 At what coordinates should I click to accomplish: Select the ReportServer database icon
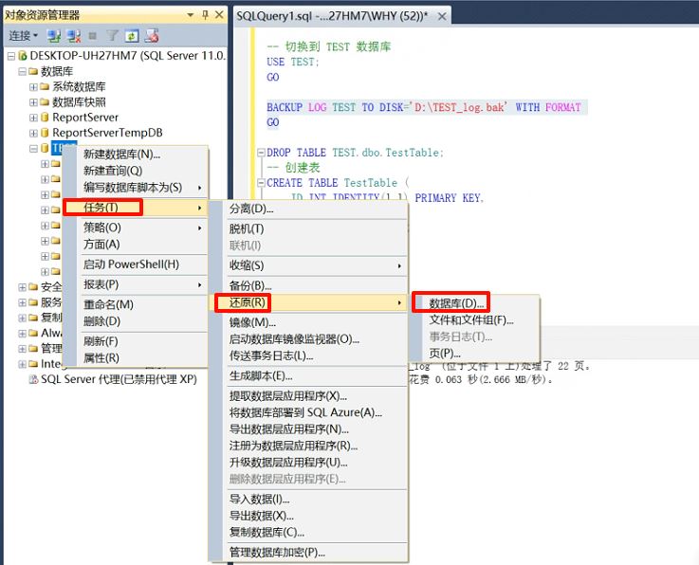tap(44, 118)
